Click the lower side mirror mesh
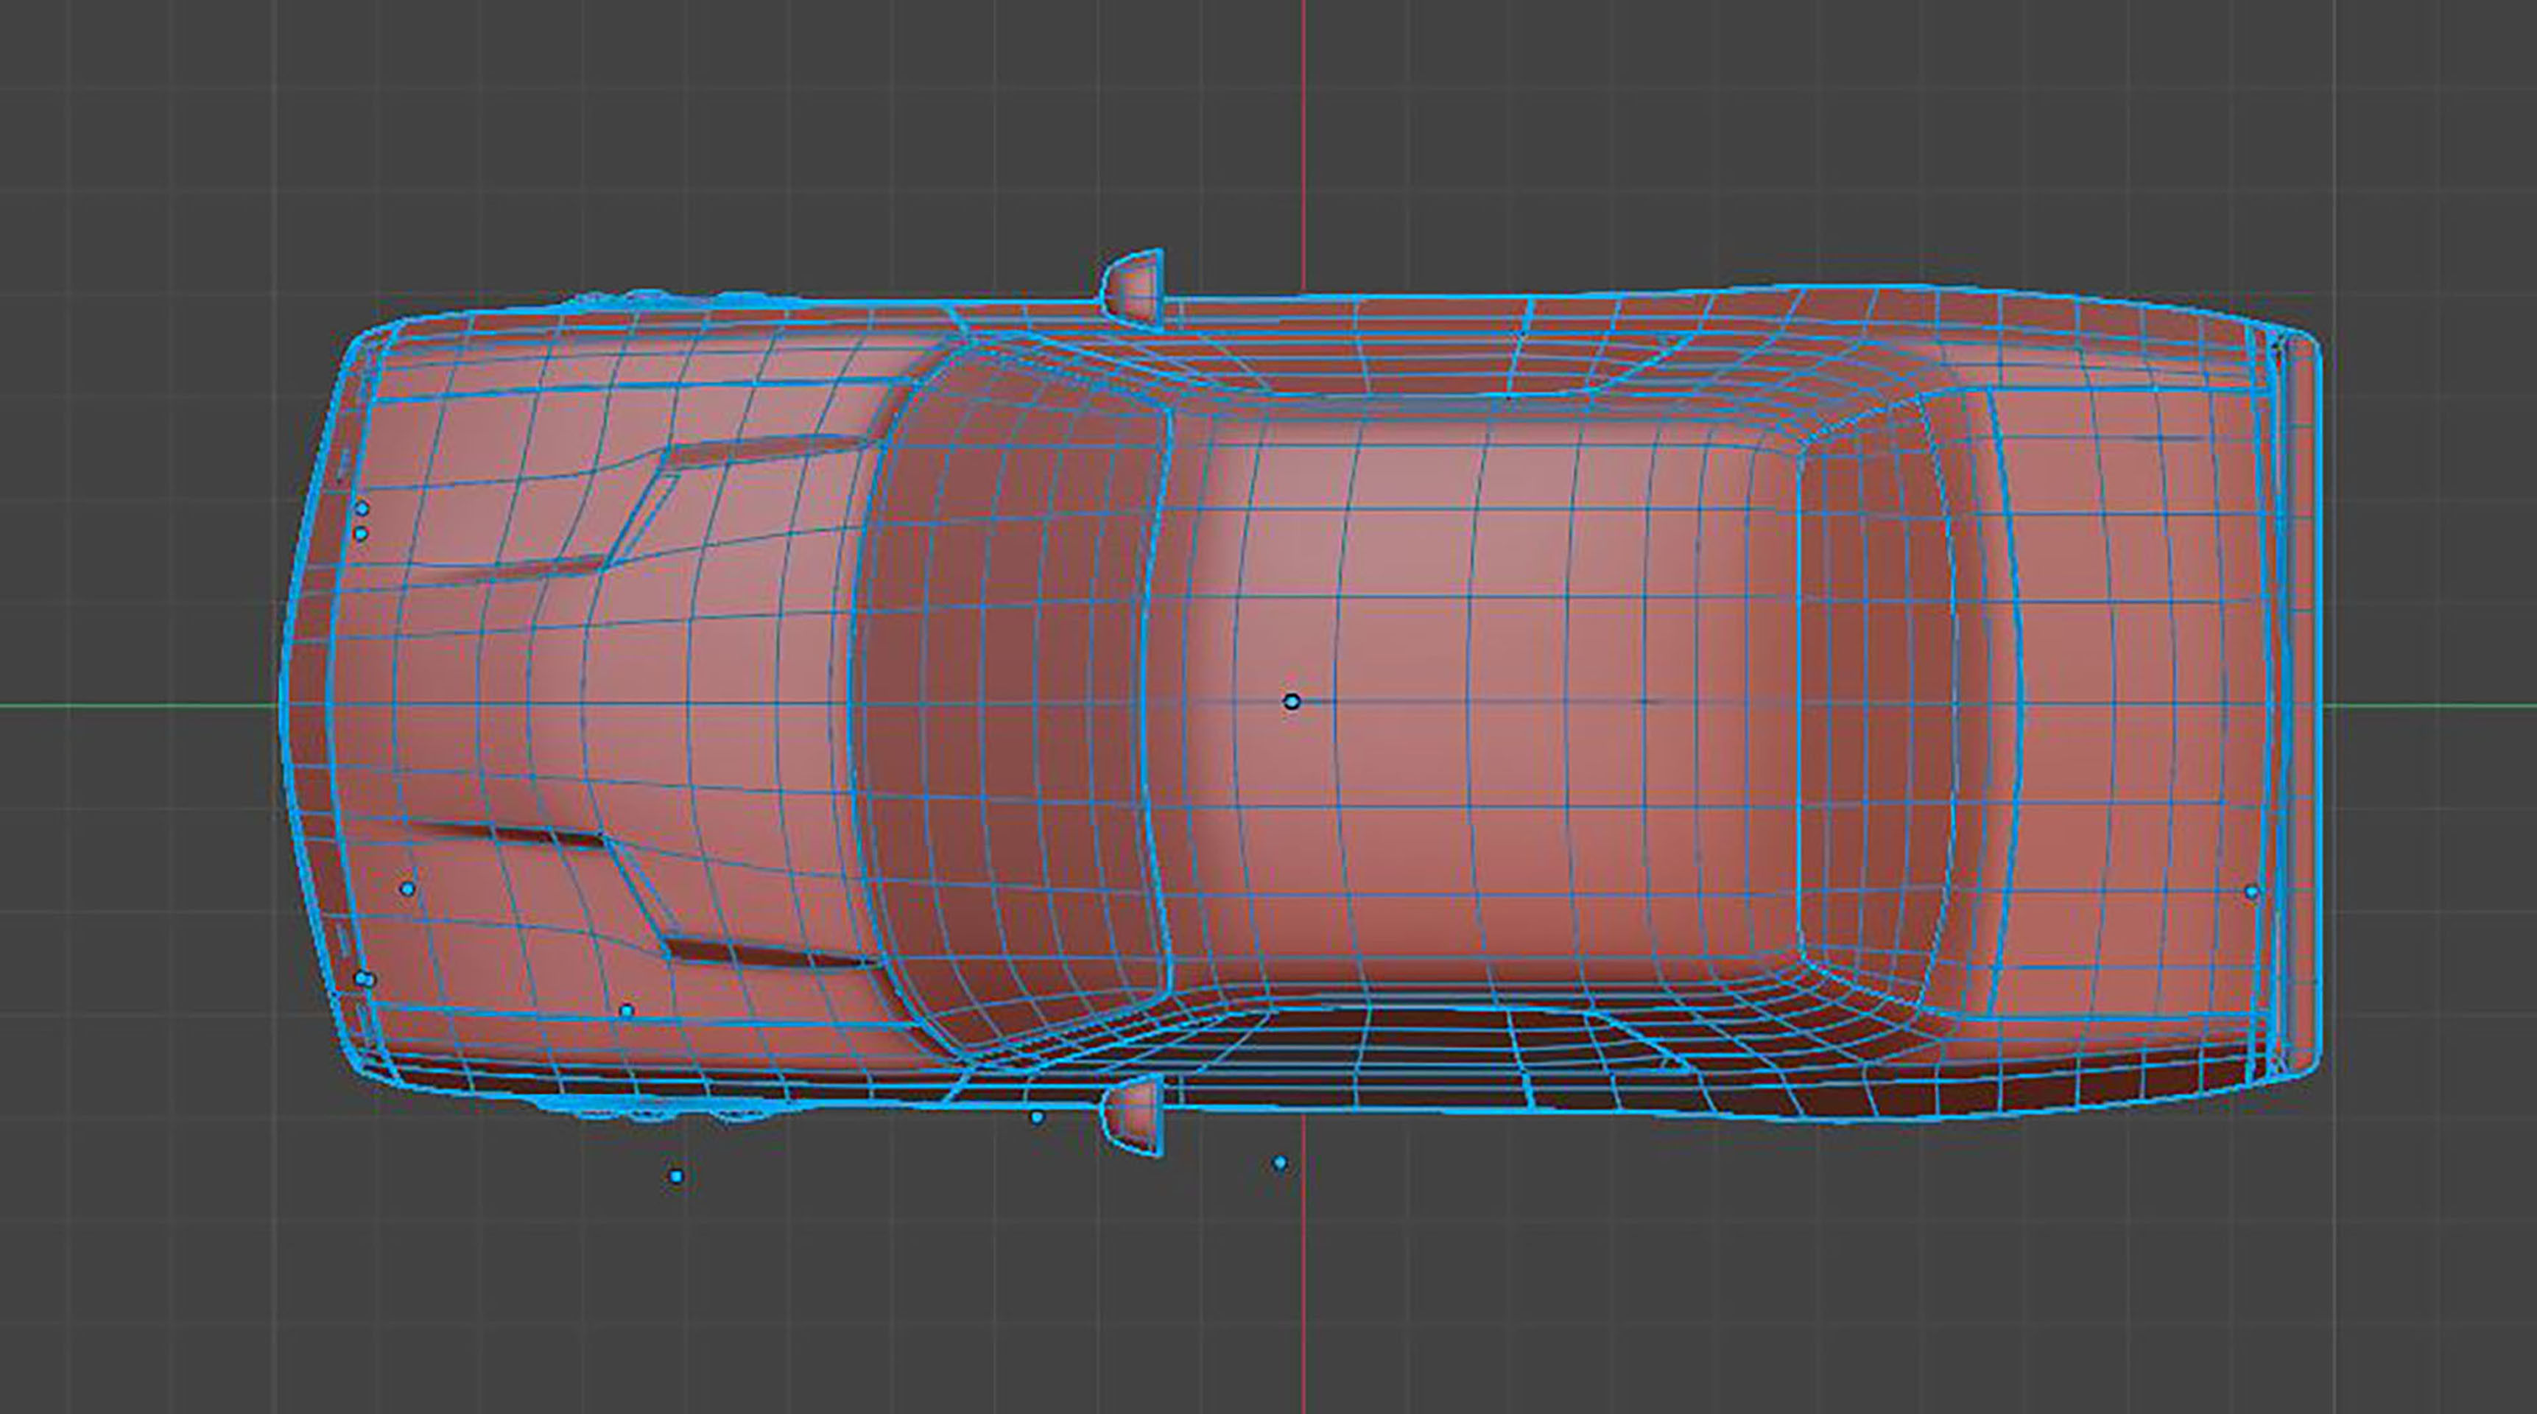Screen dimensions: 2537x1414 click(1133, 1116)
